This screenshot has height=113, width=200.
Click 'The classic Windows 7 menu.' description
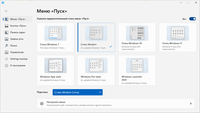coord(52,48)
